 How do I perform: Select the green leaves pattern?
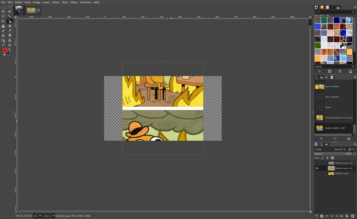[x=318, y=45]
